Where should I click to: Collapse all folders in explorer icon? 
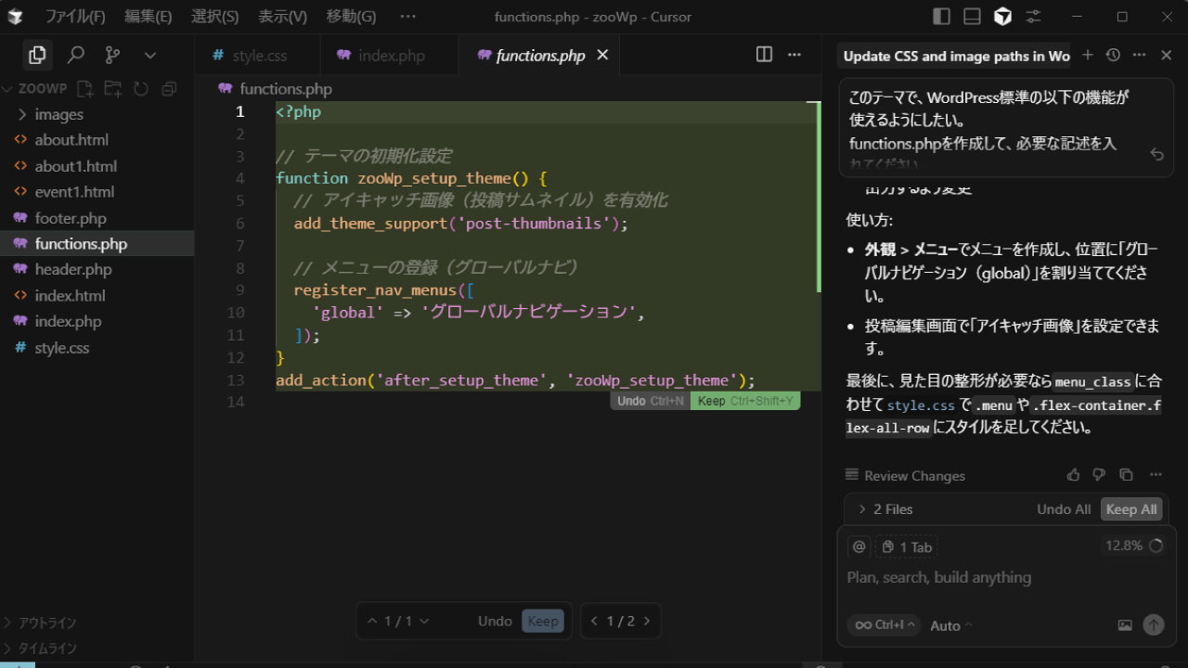click(169, 89)
